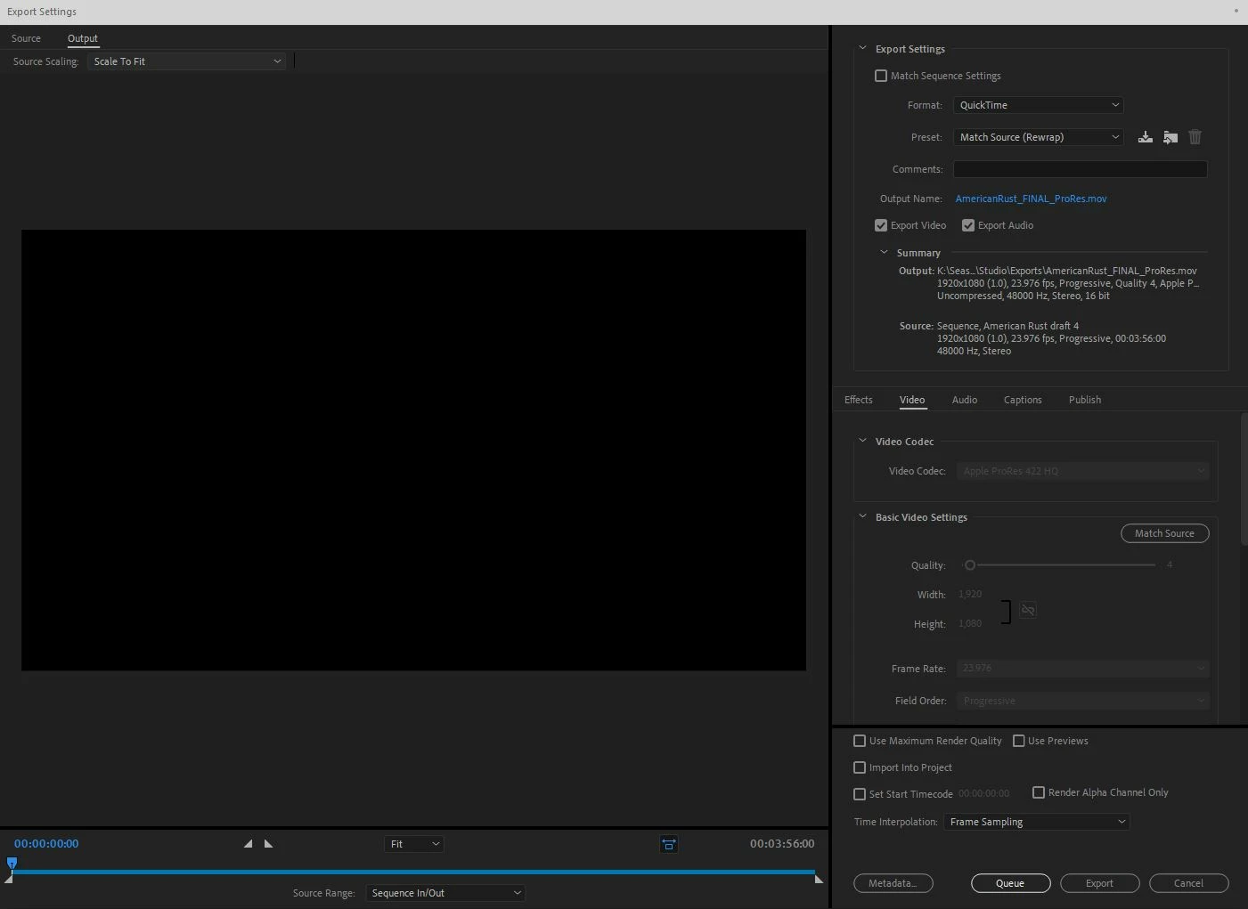Open the Source Range dropdown

(445, 893)
